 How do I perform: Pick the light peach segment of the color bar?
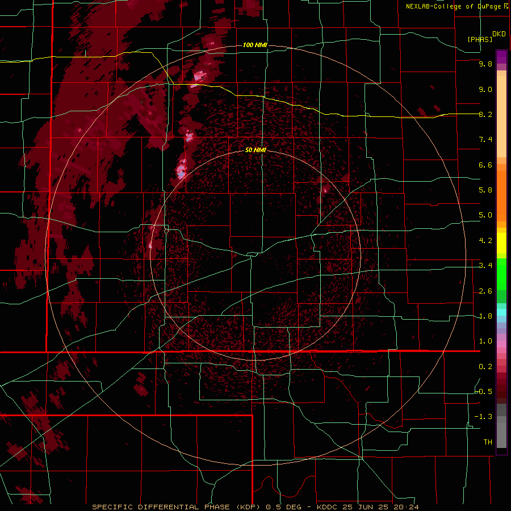501,118
